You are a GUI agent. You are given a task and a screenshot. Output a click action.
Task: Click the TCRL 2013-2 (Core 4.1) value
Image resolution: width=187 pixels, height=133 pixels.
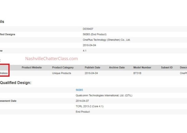pyautogui.click(x=89, y=106)
